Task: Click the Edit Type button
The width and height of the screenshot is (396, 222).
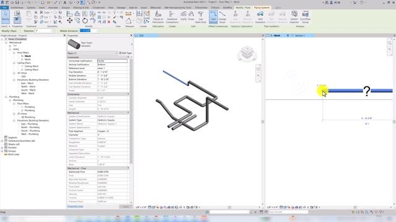Action: (125, 53)
